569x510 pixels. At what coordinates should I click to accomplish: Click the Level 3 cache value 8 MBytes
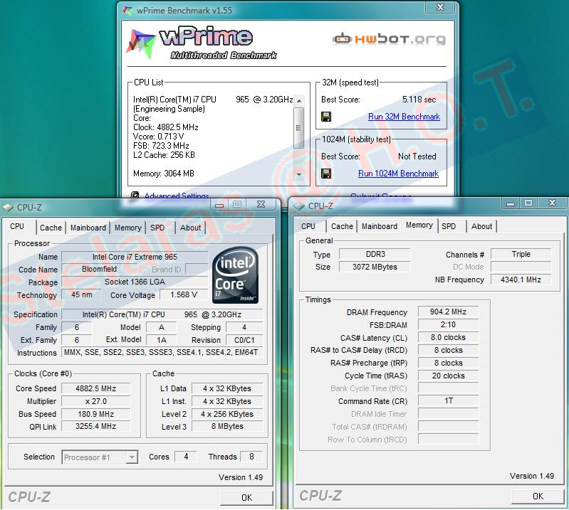pyautogui.click(x=227, y=426)
